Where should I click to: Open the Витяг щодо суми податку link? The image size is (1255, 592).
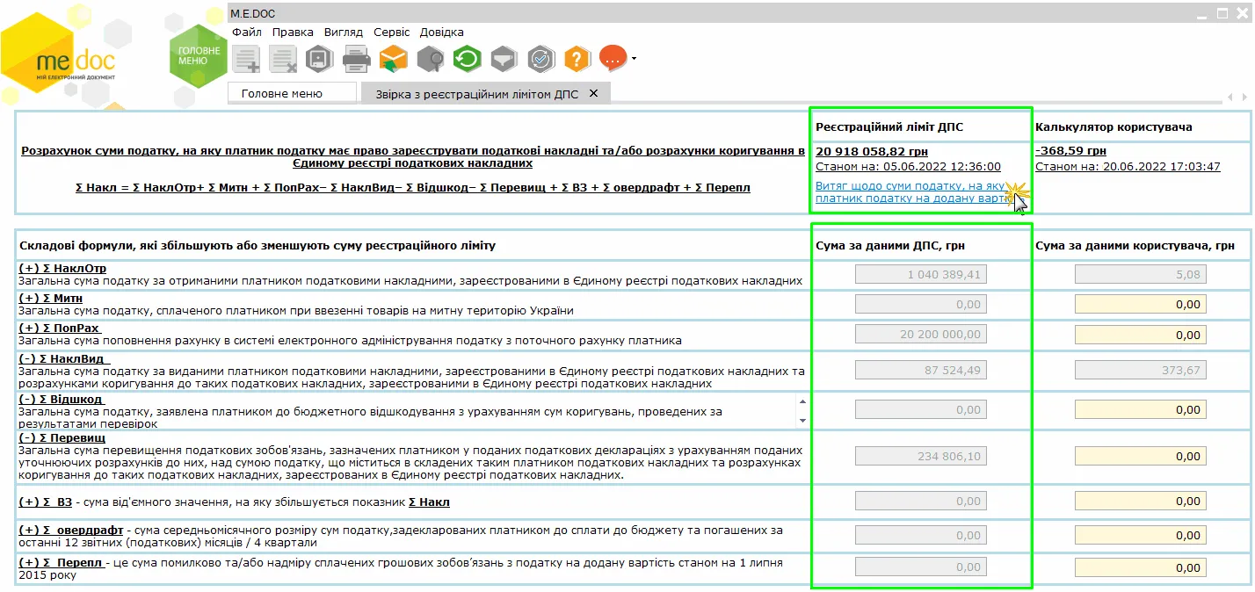point(914,192)
